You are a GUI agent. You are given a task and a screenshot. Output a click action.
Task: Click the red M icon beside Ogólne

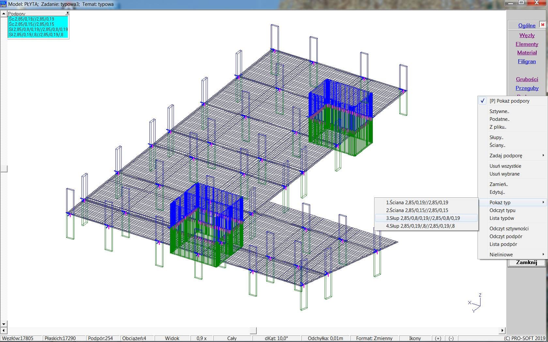pyautogui.click(x=542, y=25)
